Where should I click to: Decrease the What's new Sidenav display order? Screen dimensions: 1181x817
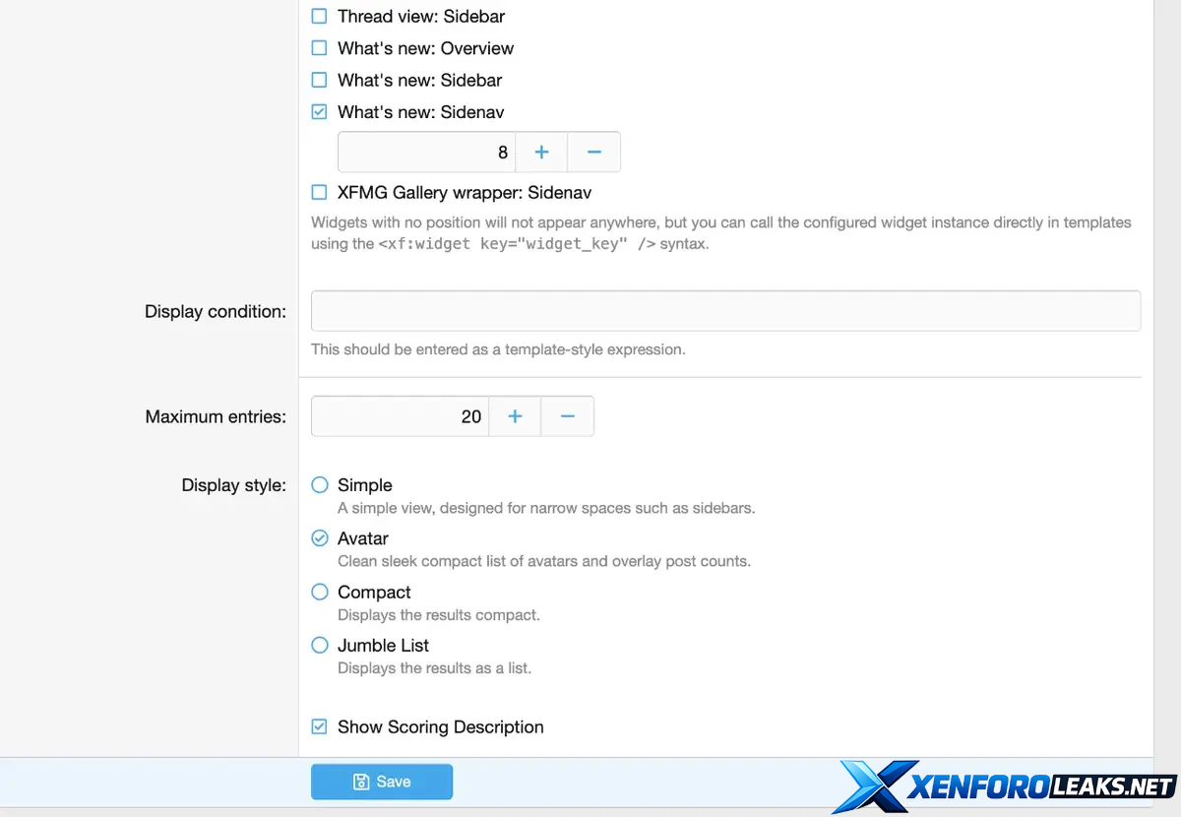[x=593, y=153]
